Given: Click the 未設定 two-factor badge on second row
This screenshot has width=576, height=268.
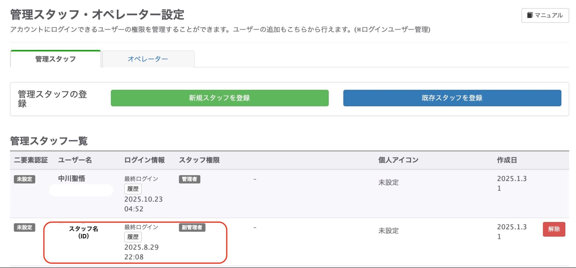Looking at the screenshot, I should click(x=24, y=228).
